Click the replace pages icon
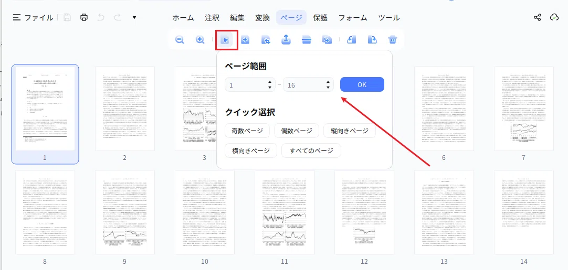This screenshot has width=568, height=270. point(327,40)
